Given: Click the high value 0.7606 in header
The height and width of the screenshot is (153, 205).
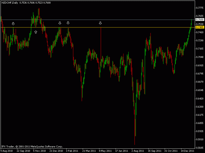Looking at the screenshot, I should pos(31,3).
